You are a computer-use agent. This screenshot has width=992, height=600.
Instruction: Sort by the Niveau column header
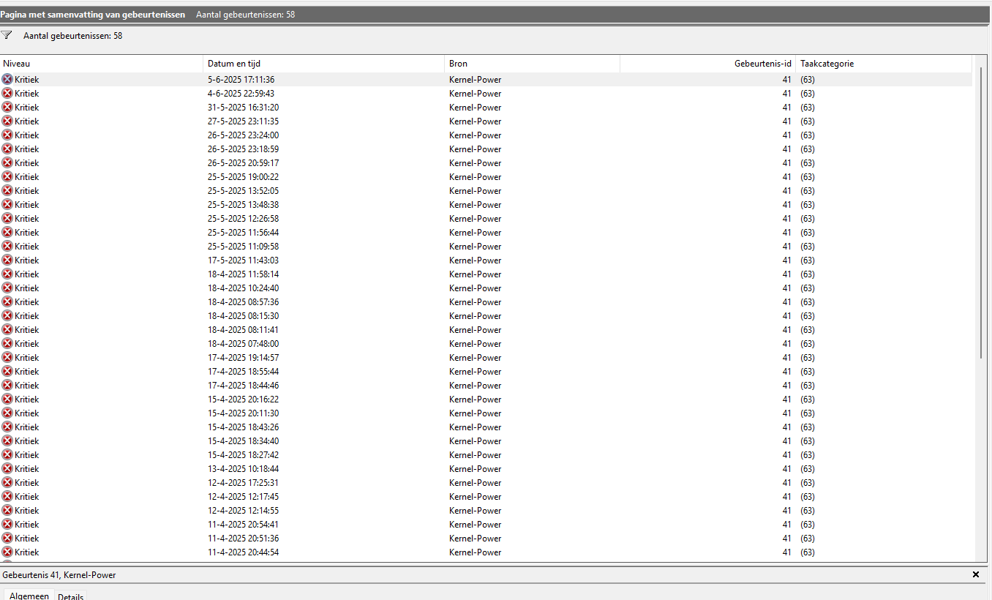[102, 64]
